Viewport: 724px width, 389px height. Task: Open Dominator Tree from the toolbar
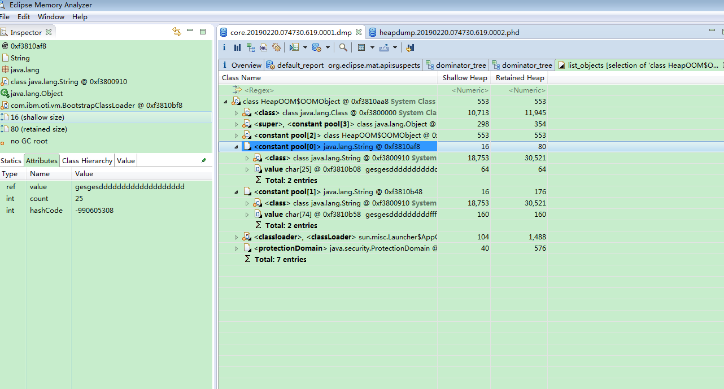click(x=250, y=48)
